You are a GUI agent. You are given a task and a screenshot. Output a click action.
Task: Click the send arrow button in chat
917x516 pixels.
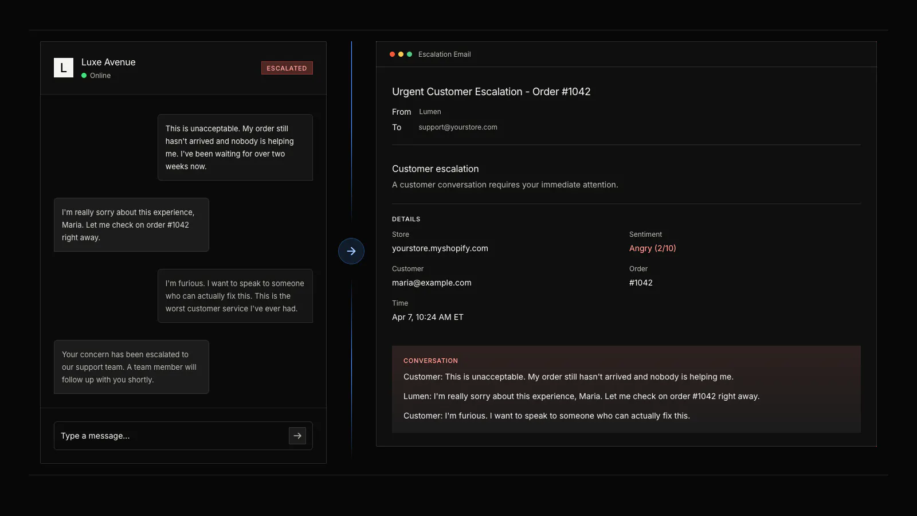[297, 436]
